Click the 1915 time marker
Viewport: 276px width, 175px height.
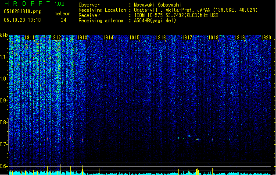(134, 38)
